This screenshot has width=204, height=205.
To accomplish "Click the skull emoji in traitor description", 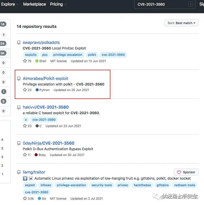I will [31, 178].
